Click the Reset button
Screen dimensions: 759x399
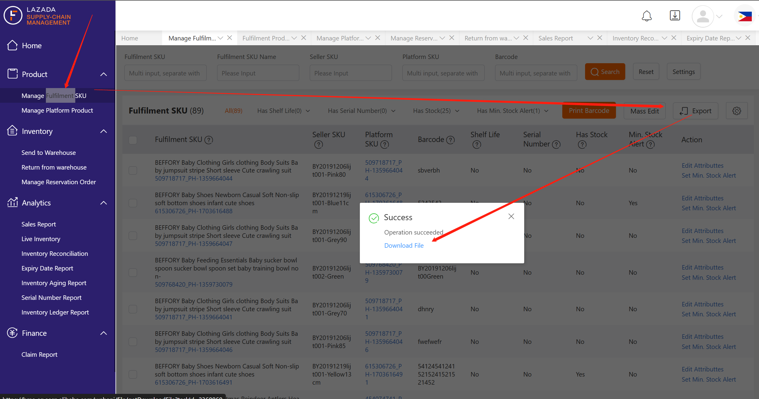tap(646, 72)
